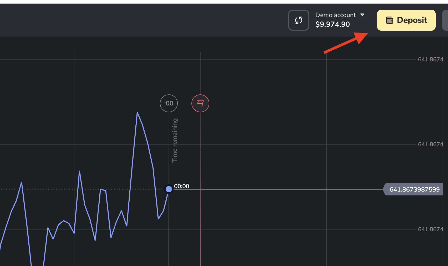The height and width of the screenshot is (266, 448).
Task: Click the Demo account label
Action: click(335, 15)
